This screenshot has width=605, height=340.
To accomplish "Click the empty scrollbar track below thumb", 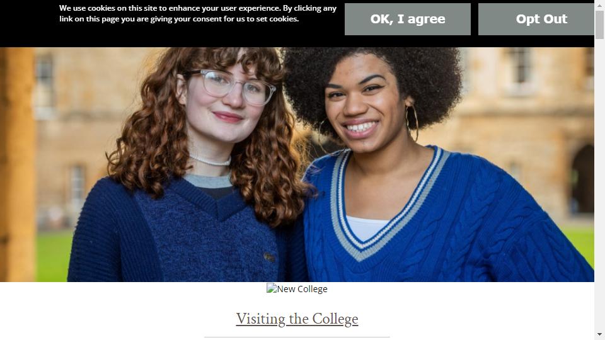I will click(599, 185).
